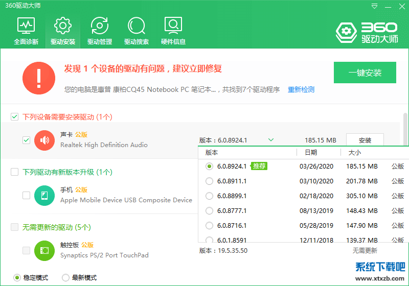Click the red exclamation warning icon
Screen dimensions: 409x286
click(x=39, y=78)
